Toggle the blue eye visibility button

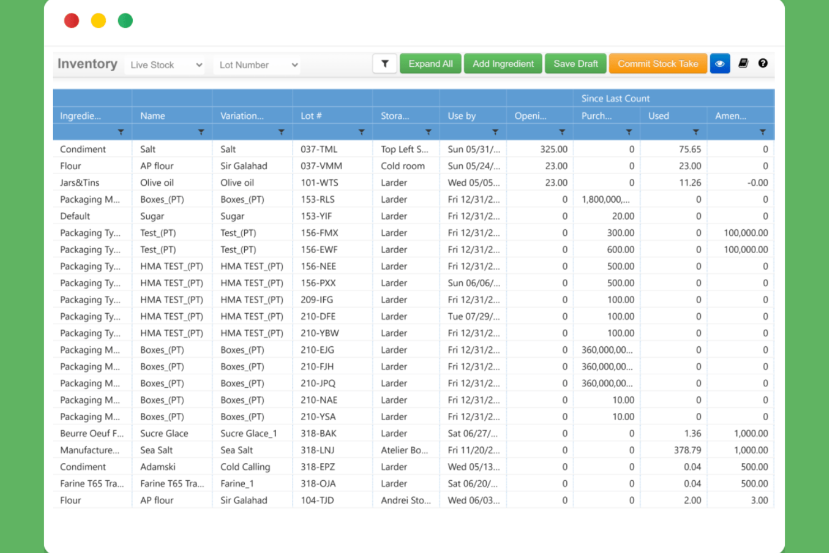pos(720,64)
